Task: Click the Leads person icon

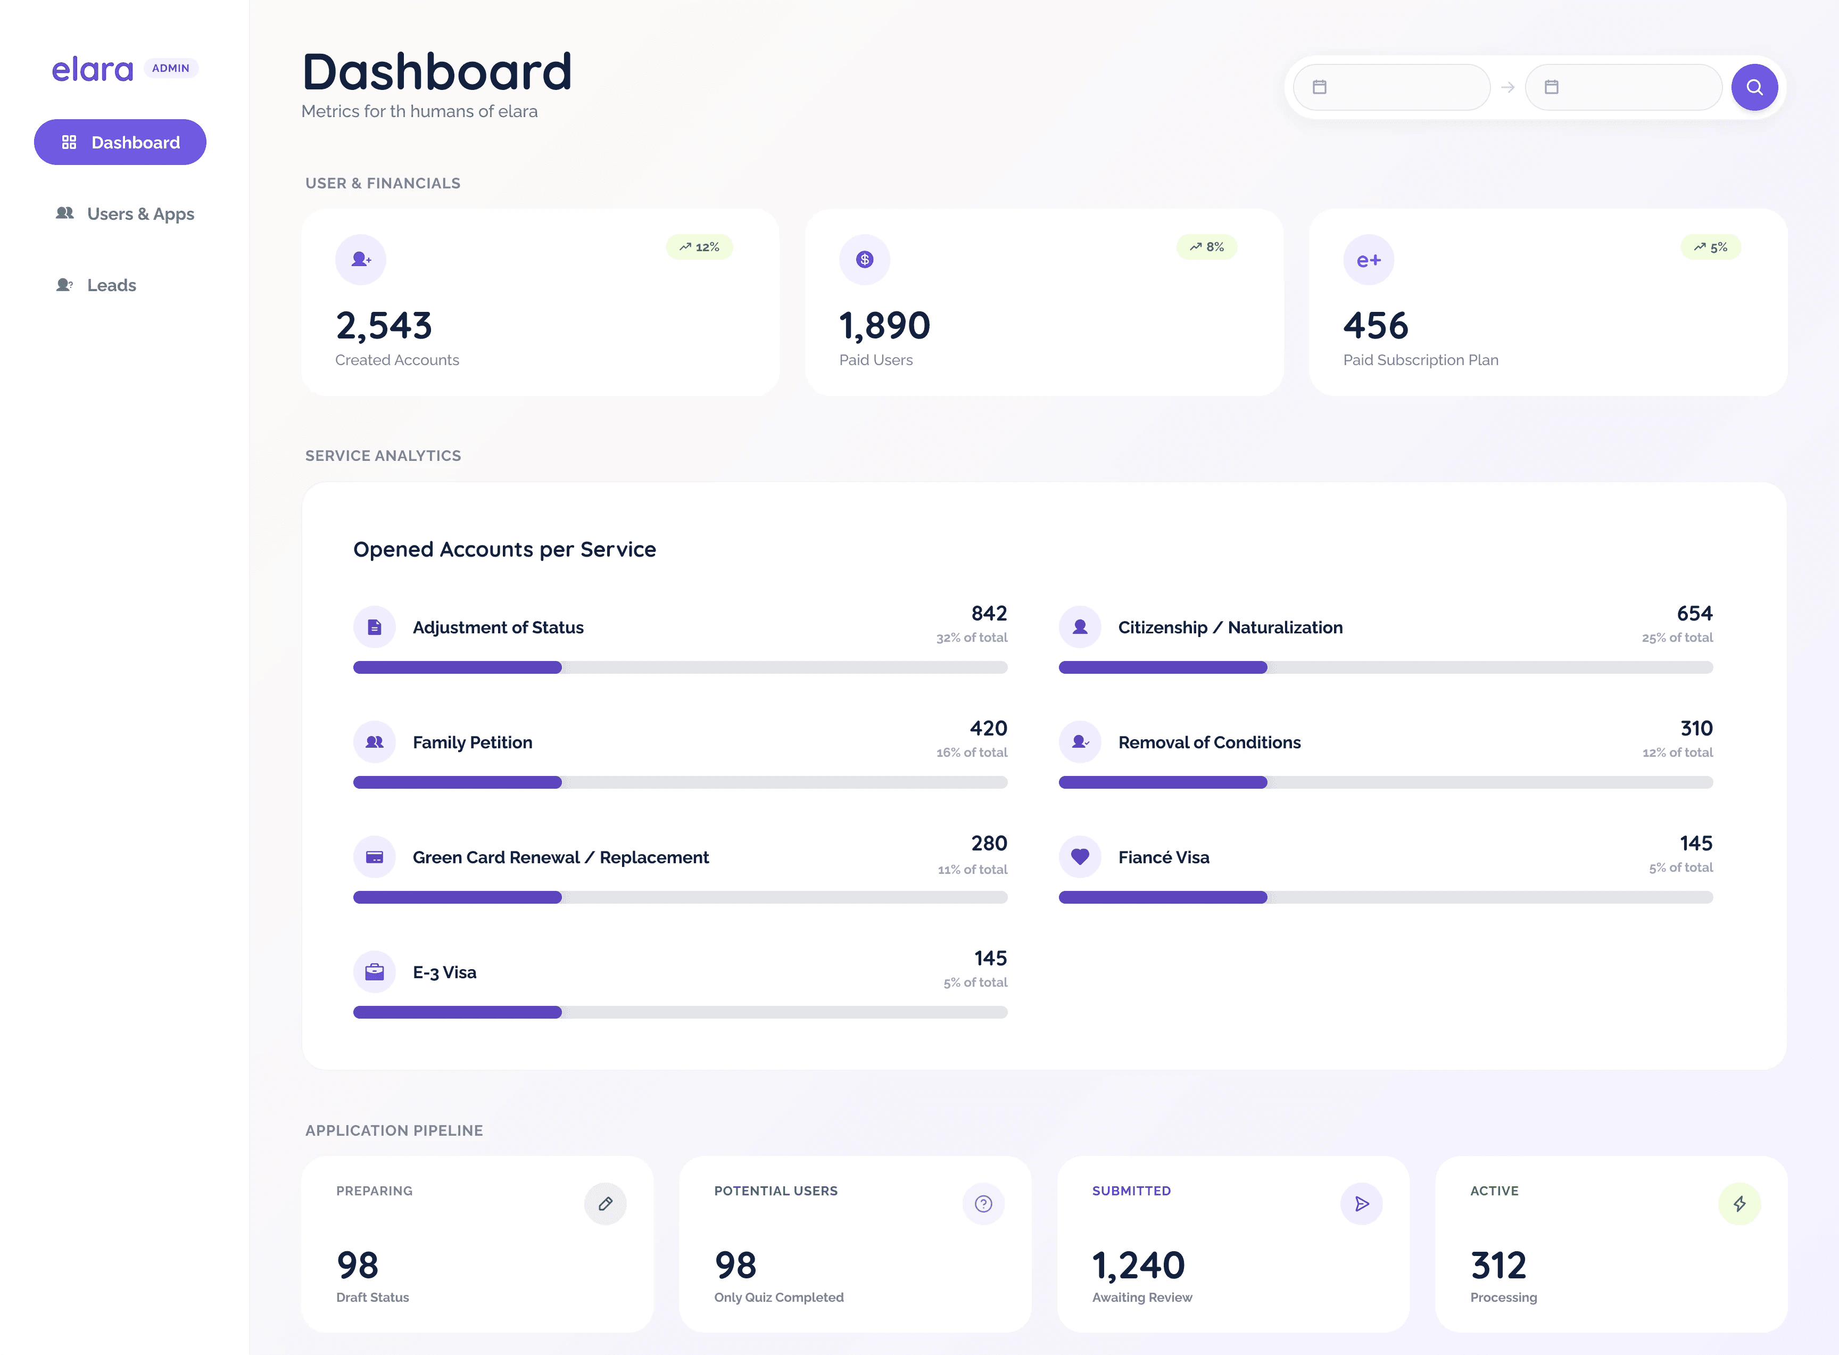Action: [65, 285]
